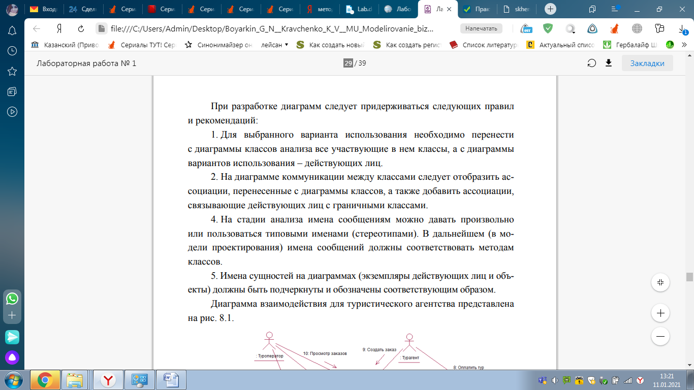694x390 pixels.
Task: Open the browser main menu icon
Action: point(615,9)
